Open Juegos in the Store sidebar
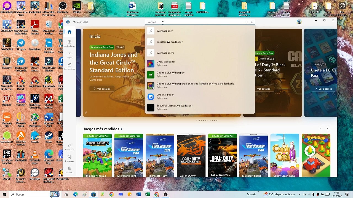Viewport: 353px width, 198px height. (69, 54)
